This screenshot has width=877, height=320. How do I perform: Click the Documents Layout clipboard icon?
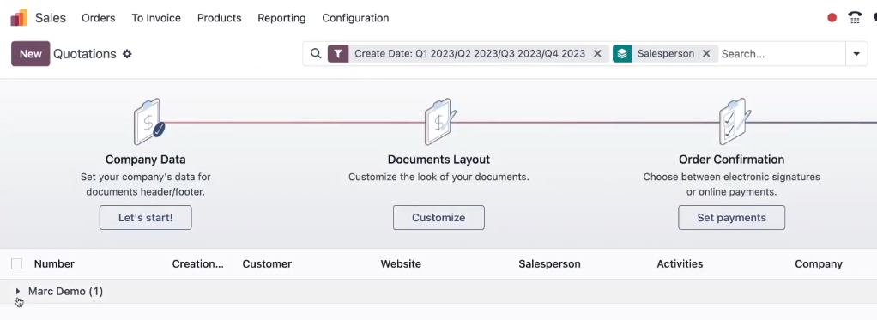coord(440,122)
